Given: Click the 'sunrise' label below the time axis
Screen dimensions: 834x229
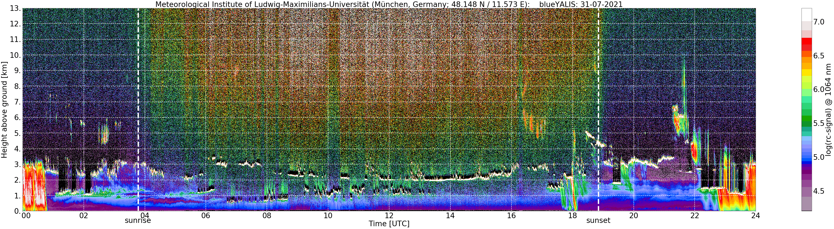Looking at the screenshot, I should coord(138,221).
